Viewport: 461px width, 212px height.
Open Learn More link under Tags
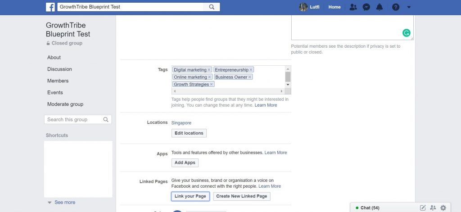(x=266, y=105)
